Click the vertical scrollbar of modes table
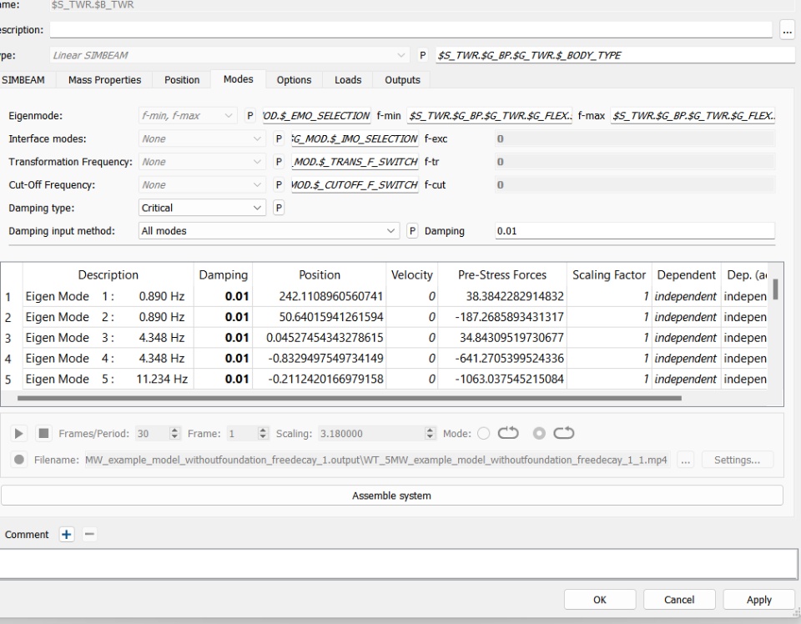 click(775, 289)
